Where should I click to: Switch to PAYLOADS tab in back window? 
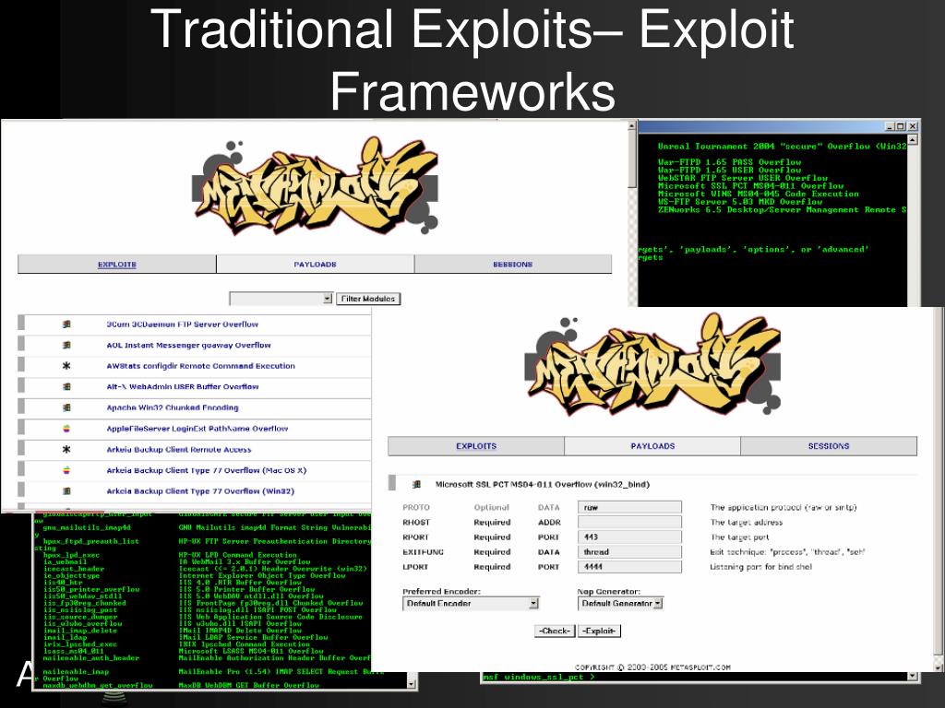(316, 265)
